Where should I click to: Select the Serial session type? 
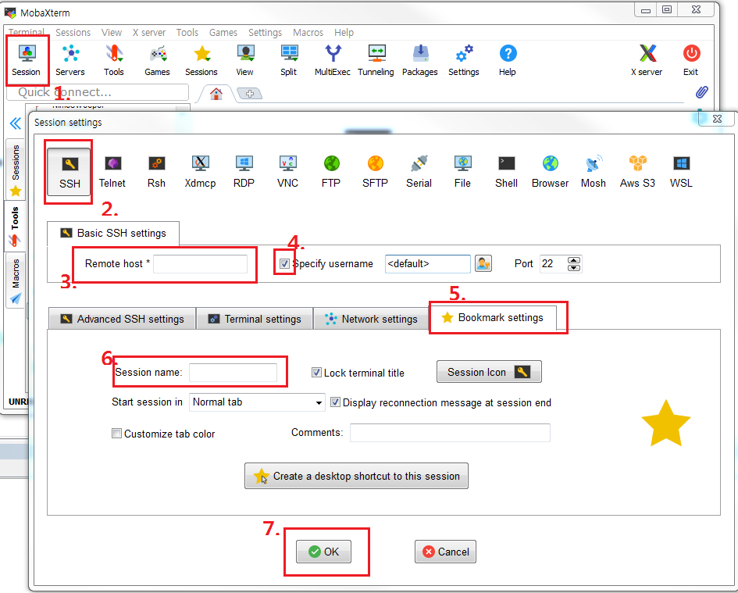click(419, 172)
